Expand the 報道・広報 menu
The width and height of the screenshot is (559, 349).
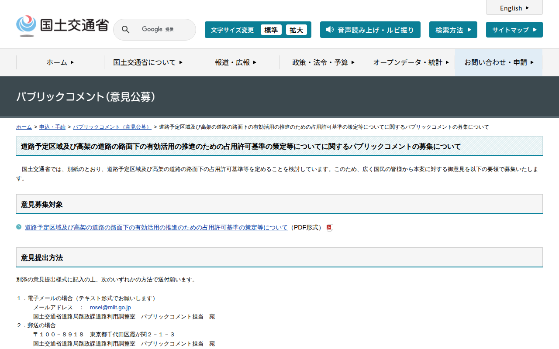coord(235,62)
